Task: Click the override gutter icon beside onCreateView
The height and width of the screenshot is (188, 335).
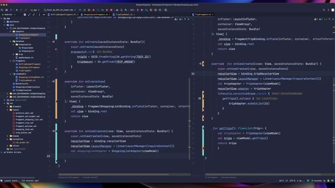Action: (53, 81)
